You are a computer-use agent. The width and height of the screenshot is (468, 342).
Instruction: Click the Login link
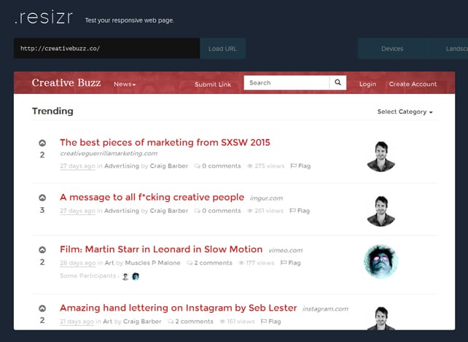[x=367, y=85]
